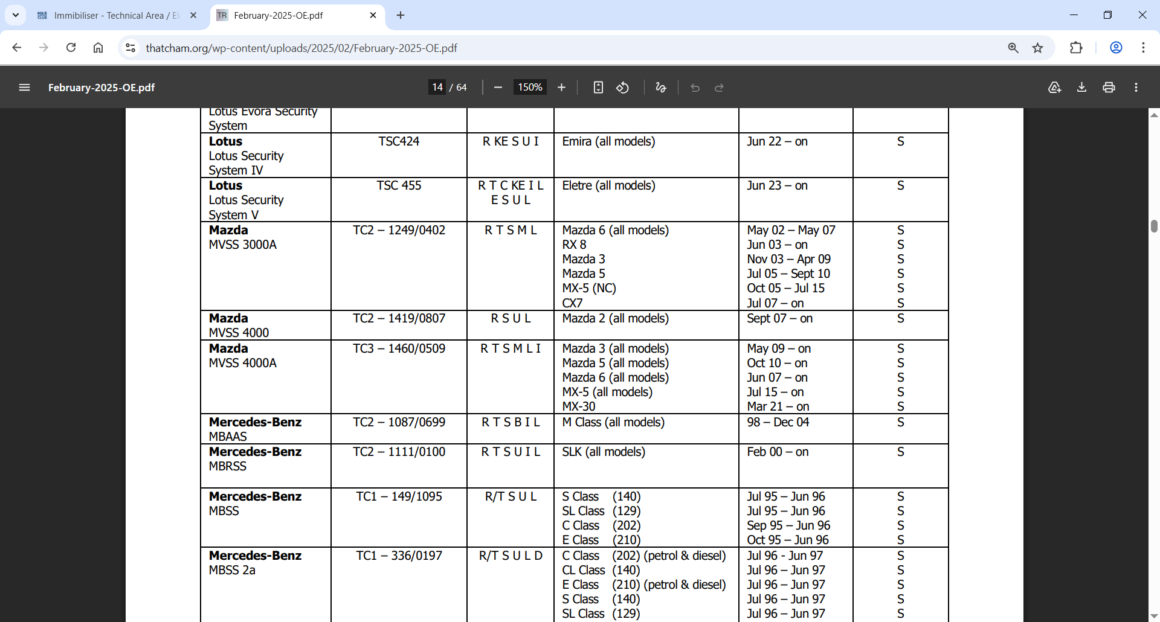1160x622 pixels.
Task: Bookmark this page with star icon
Action: 1037,48
